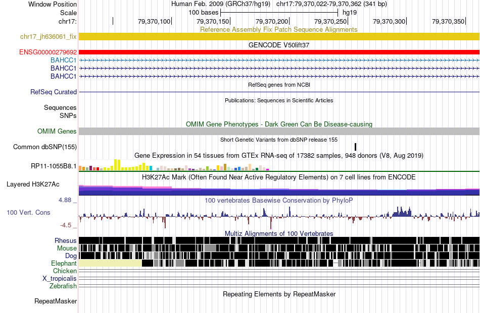Open the Common dbSNP(155) track label

45,147
